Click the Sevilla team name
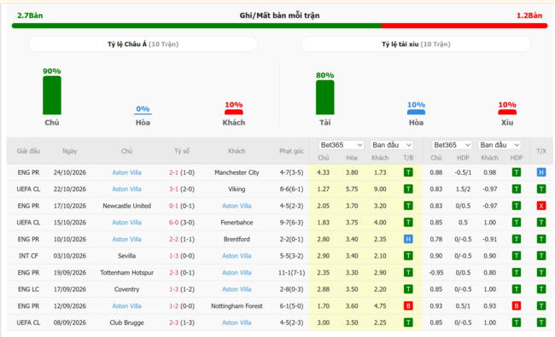The image size is (555, 337). (x=126, y=256)
